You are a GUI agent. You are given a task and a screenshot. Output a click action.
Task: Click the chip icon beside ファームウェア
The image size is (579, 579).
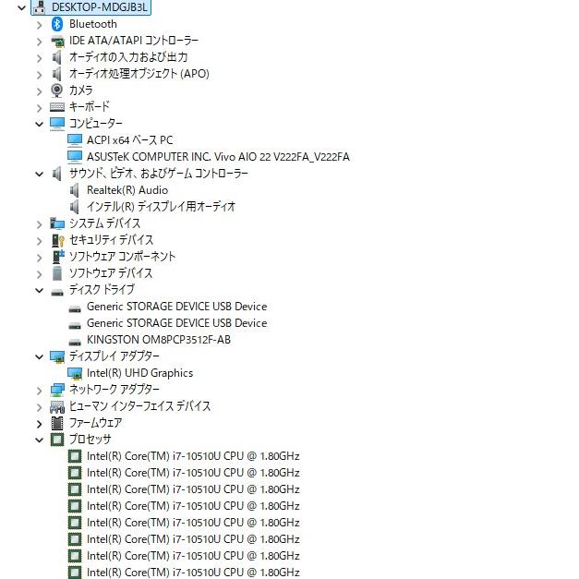(x=57, y=423)
